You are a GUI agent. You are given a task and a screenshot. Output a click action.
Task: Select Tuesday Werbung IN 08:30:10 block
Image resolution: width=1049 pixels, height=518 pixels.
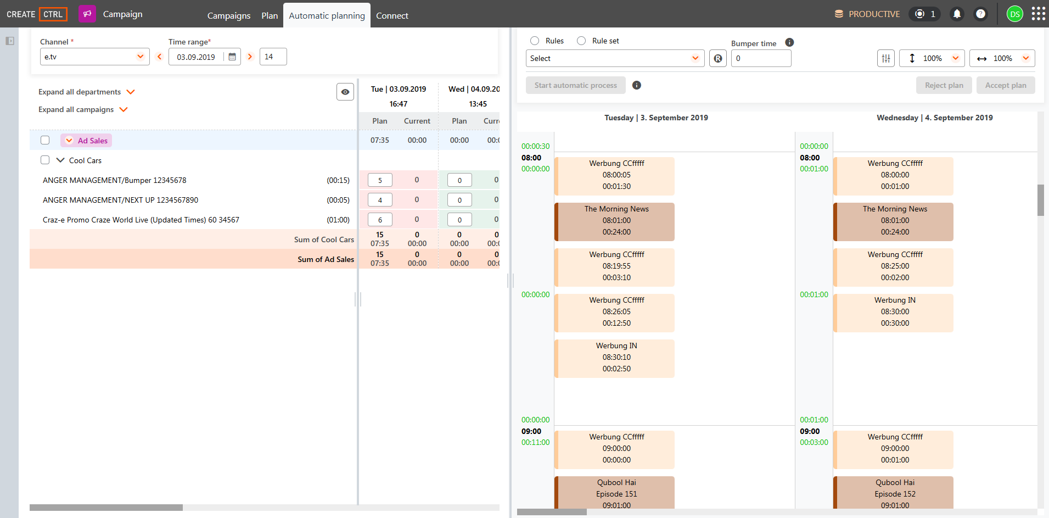pyautogui.click(x=615, y=359)
